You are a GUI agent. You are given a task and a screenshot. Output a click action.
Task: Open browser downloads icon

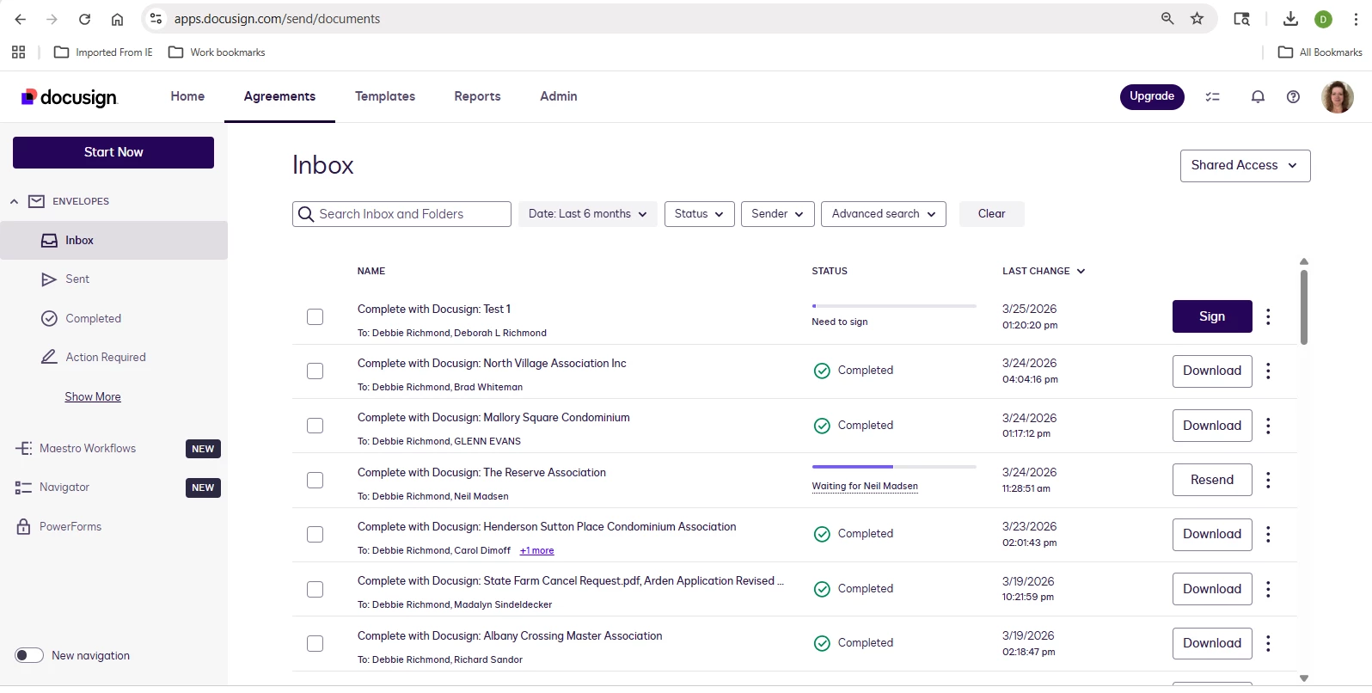pyautogui.click(x=1290, y=19)
